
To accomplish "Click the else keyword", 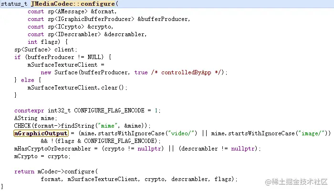I will click(28, 80).
